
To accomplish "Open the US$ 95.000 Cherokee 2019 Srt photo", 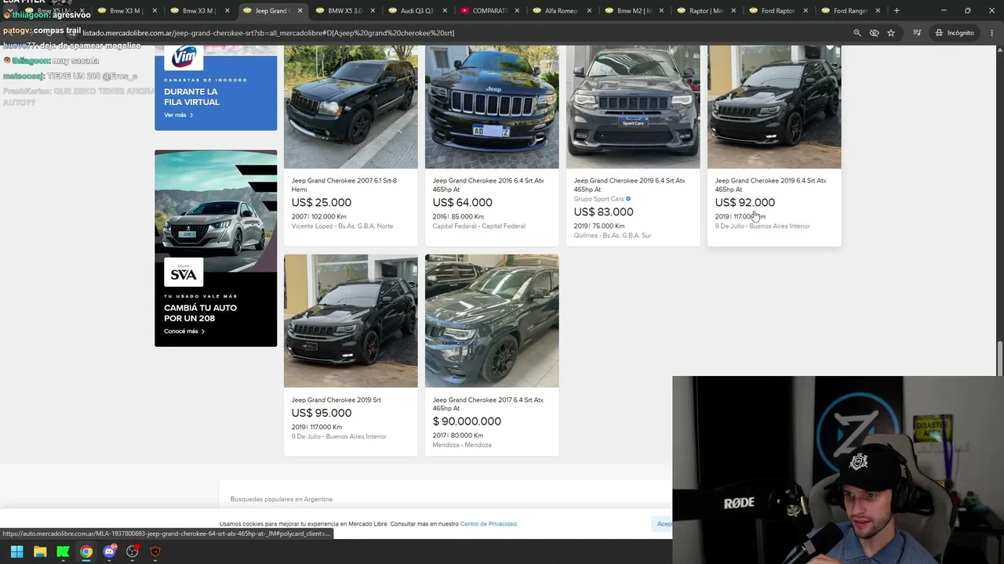I will (x=351, y=320).
